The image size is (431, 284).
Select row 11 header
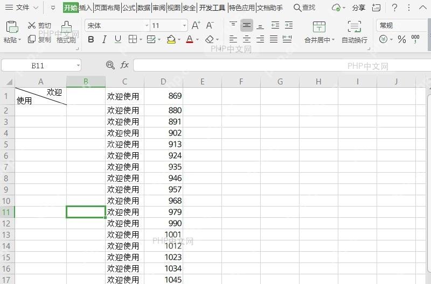(6, 212)
